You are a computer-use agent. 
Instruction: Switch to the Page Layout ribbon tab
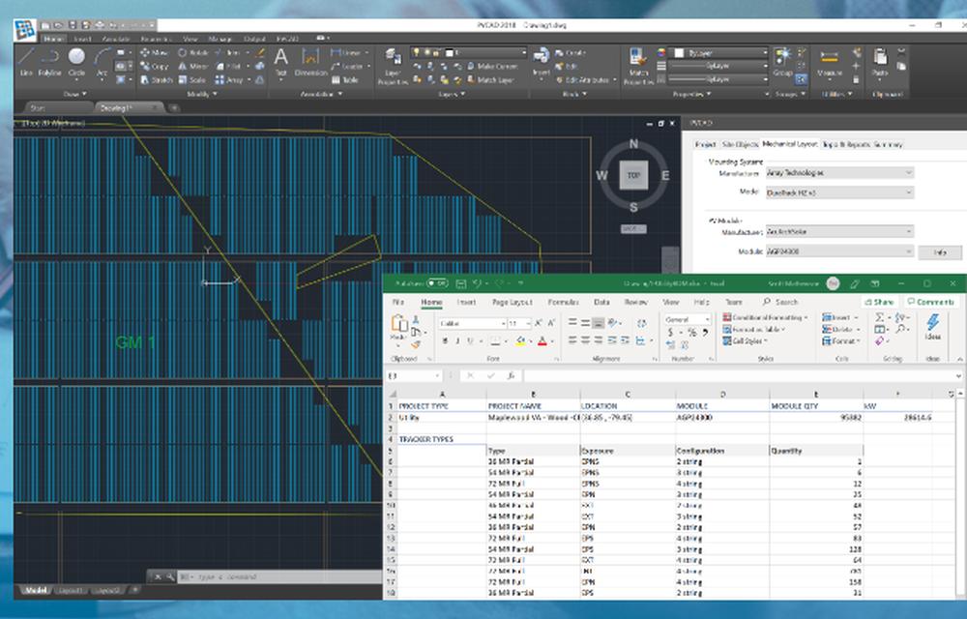point(512,302)
